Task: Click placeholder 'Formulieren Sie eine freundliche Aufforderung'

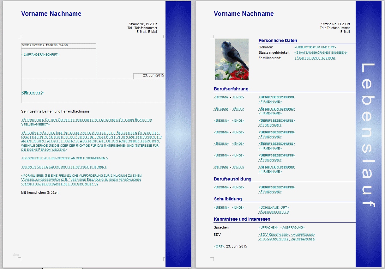Action: coord(81,180)
